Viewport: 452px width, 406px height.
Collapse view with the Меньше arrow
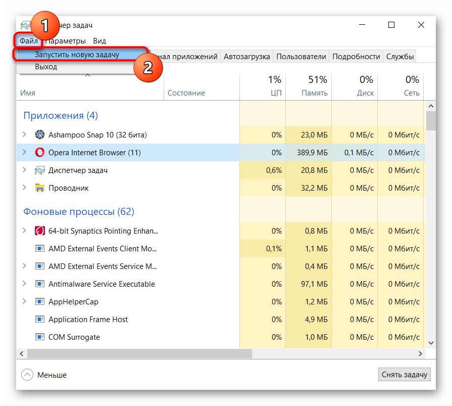click(27, 375)
